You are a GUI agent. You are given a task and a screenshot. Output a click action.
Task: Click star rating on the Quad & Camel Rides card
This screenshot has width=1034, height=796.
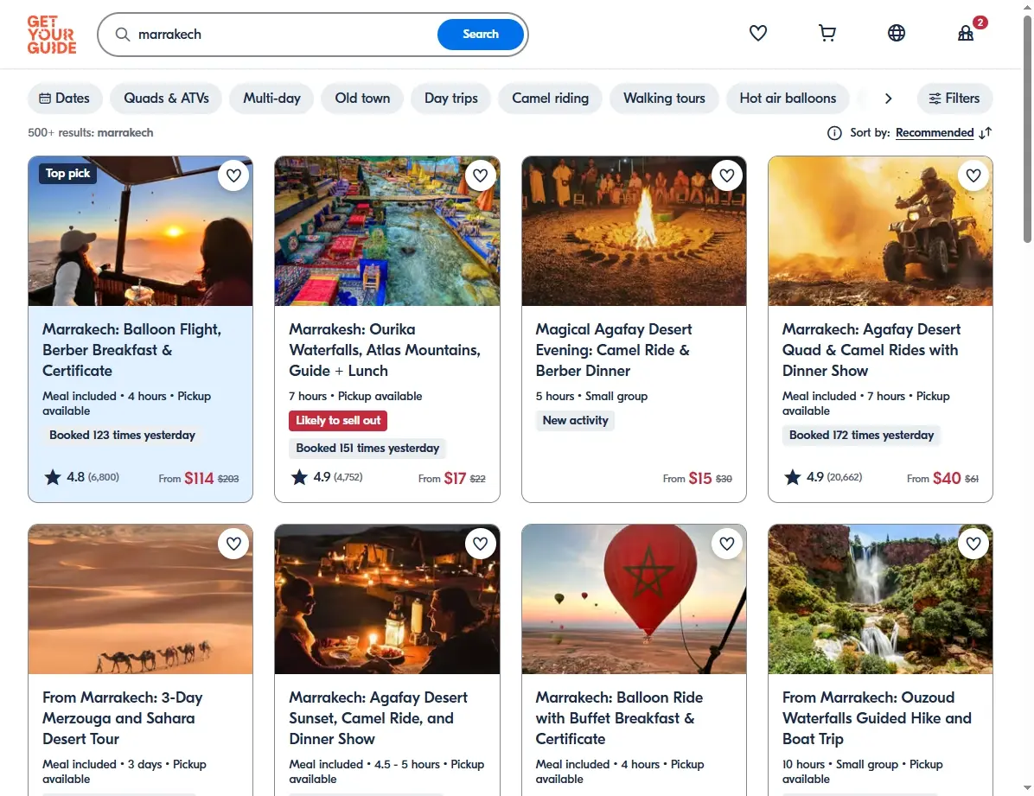[822, 477]
